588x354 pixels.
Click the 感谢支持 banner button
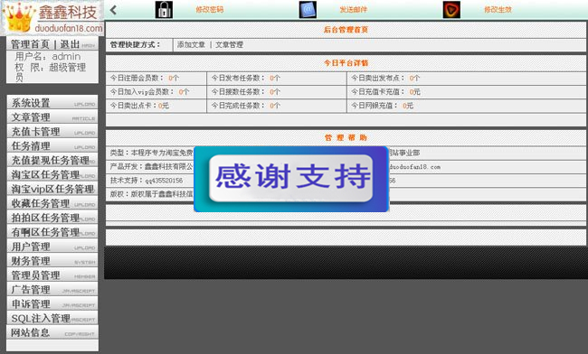tap(291, 177)
